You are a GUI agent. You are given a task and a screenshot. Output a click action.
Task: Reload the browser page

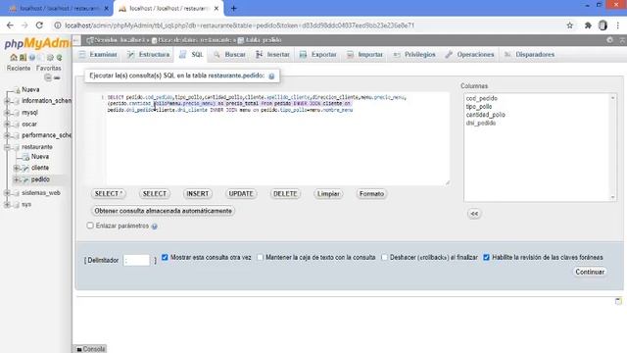39,25
